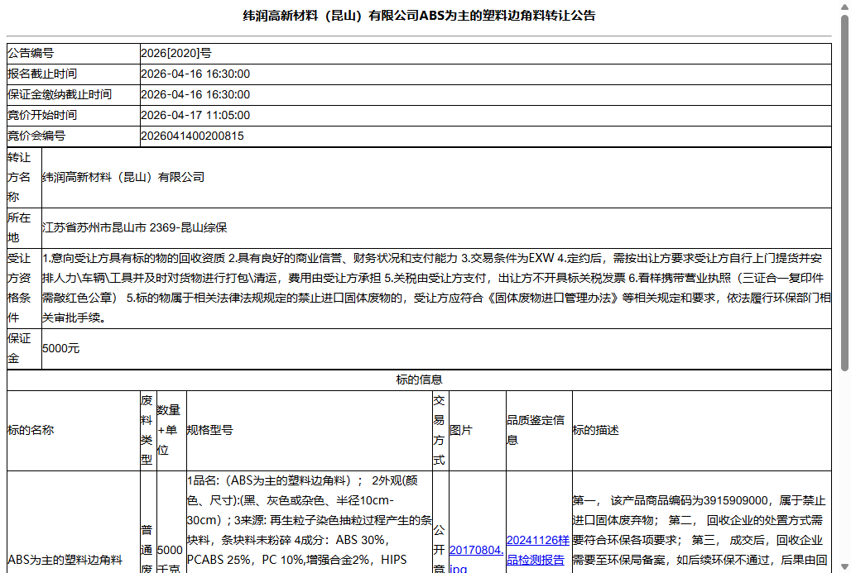Open the 20170804.jpg image link
This screenshot has width=851, height=573.
click(x=476, y=559)
